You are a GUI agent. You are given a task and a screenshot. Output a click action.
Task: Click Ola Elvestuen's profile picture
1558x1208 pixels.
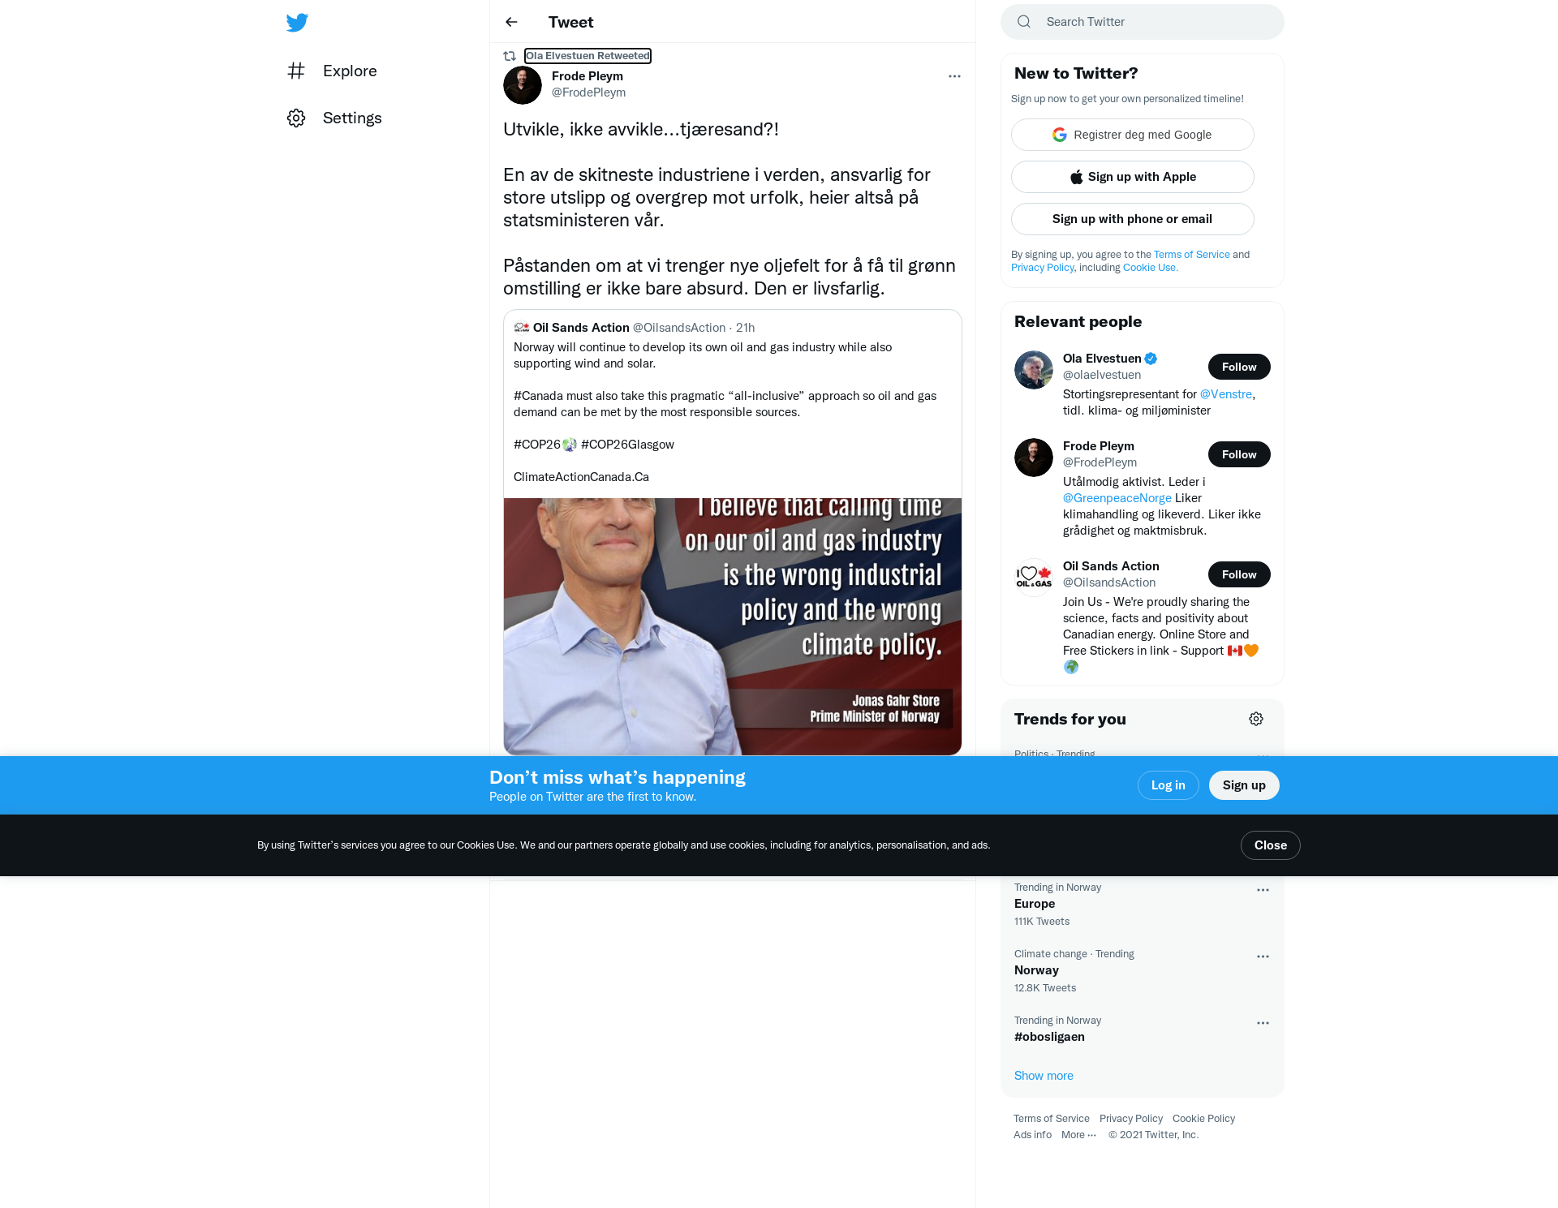coord(1034,370)
